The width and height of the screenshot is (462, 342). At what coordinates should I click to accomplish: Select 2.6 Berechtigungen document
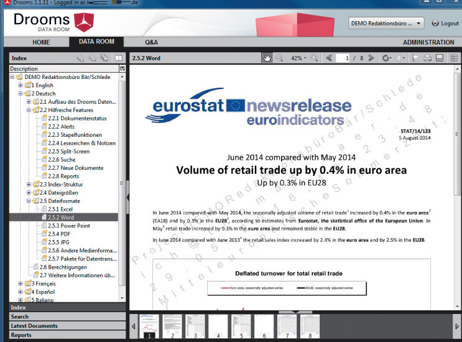(63, 267)
